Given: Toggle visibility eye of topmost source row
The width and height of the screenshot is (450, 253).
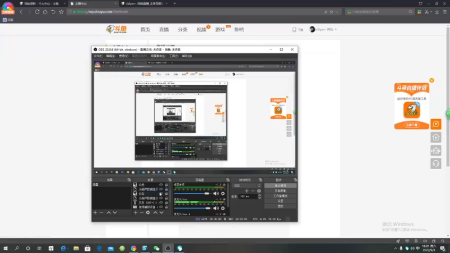Looking at the screenshot, I should coord(161,185).
